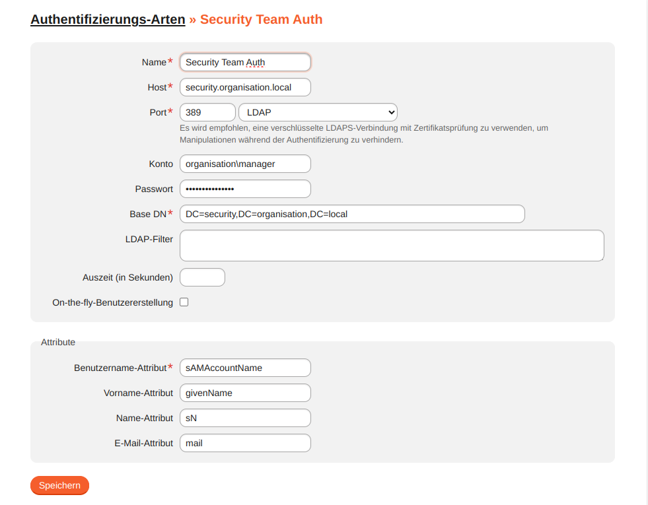Focus the empty LDAP-Filter text area

pos(391,245)
